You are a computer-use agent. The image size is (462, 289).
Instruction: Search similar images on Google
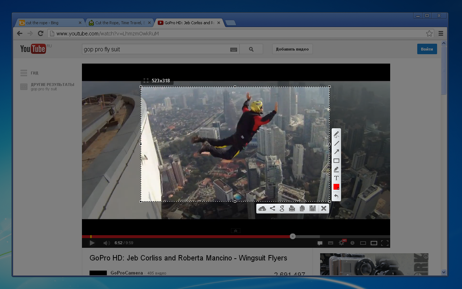point(282,208)
